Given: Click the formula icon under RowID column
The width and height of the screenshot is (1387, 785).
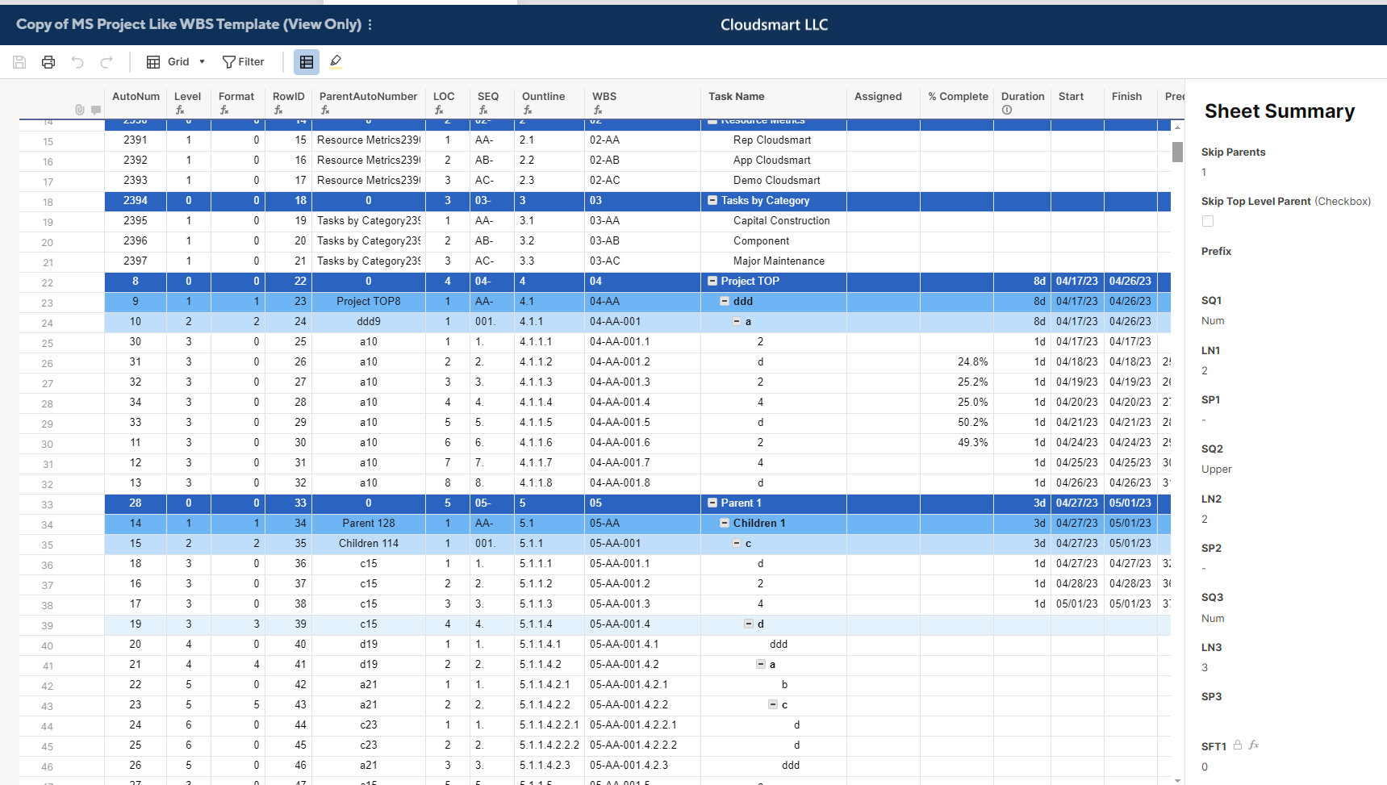Looking at the screenshot, I should tap(278, 110).
